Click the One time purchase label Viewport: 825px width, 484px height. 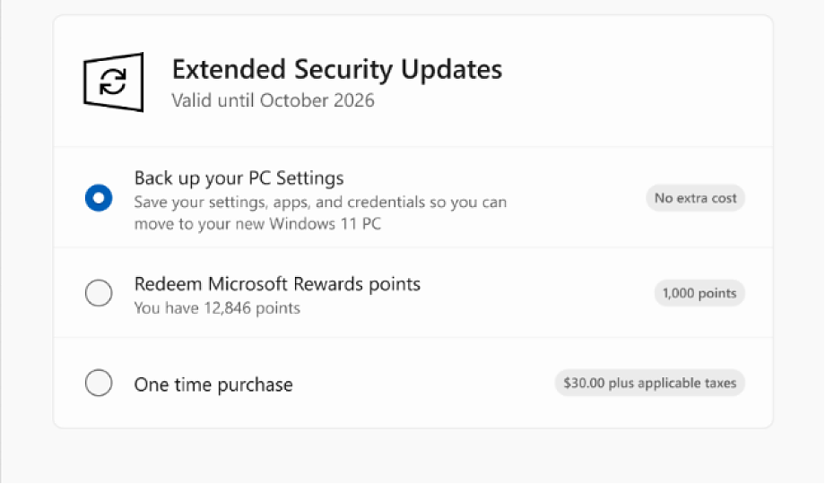(213, 385)
